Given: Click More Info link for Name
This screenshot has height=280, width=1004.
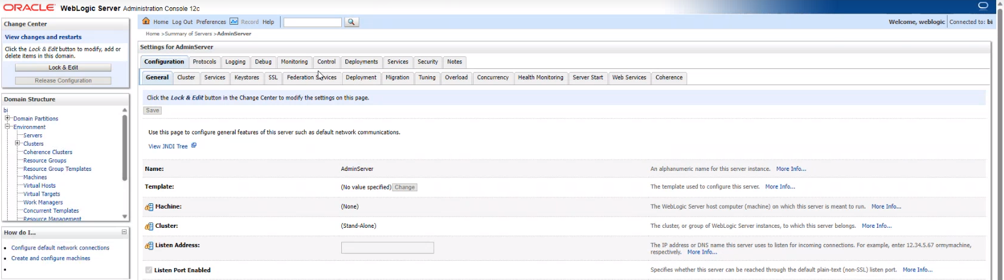Looking at the screenshot, I should point(791,169).
